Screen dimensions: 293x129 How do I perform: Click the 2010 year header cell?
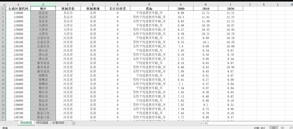[x=206, y=9]
